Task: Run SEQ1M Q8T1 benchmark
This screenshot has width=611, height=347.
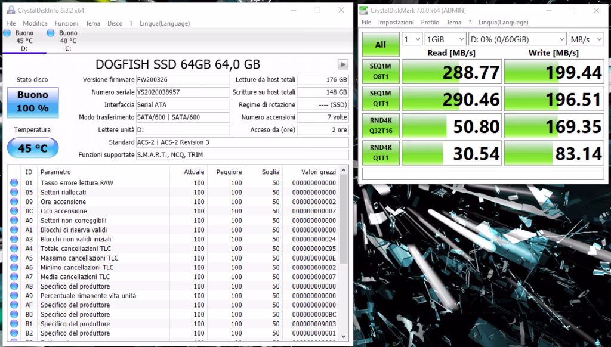Action: pyautogui.click(x=381, y=72)
